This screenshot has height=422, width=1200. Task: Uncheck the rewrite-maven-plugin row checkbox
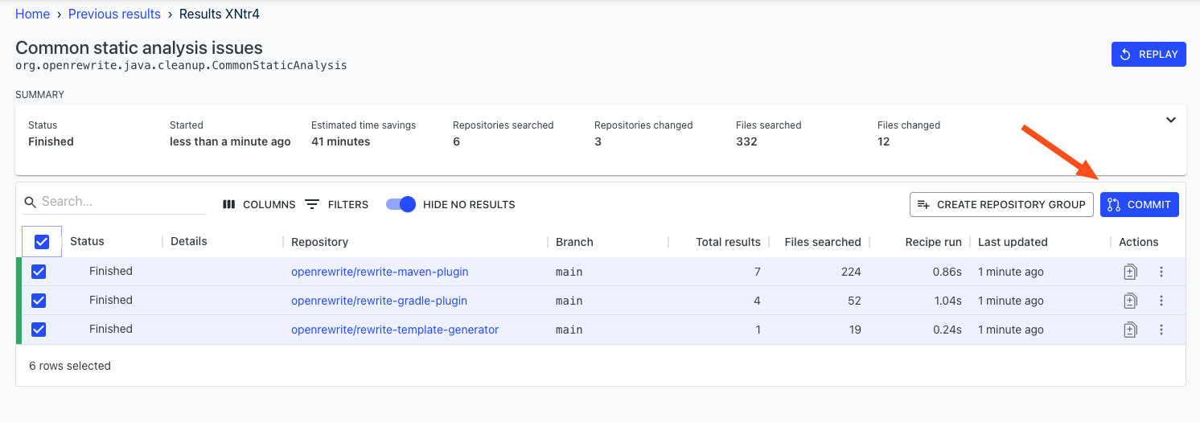tap(39, 272)
